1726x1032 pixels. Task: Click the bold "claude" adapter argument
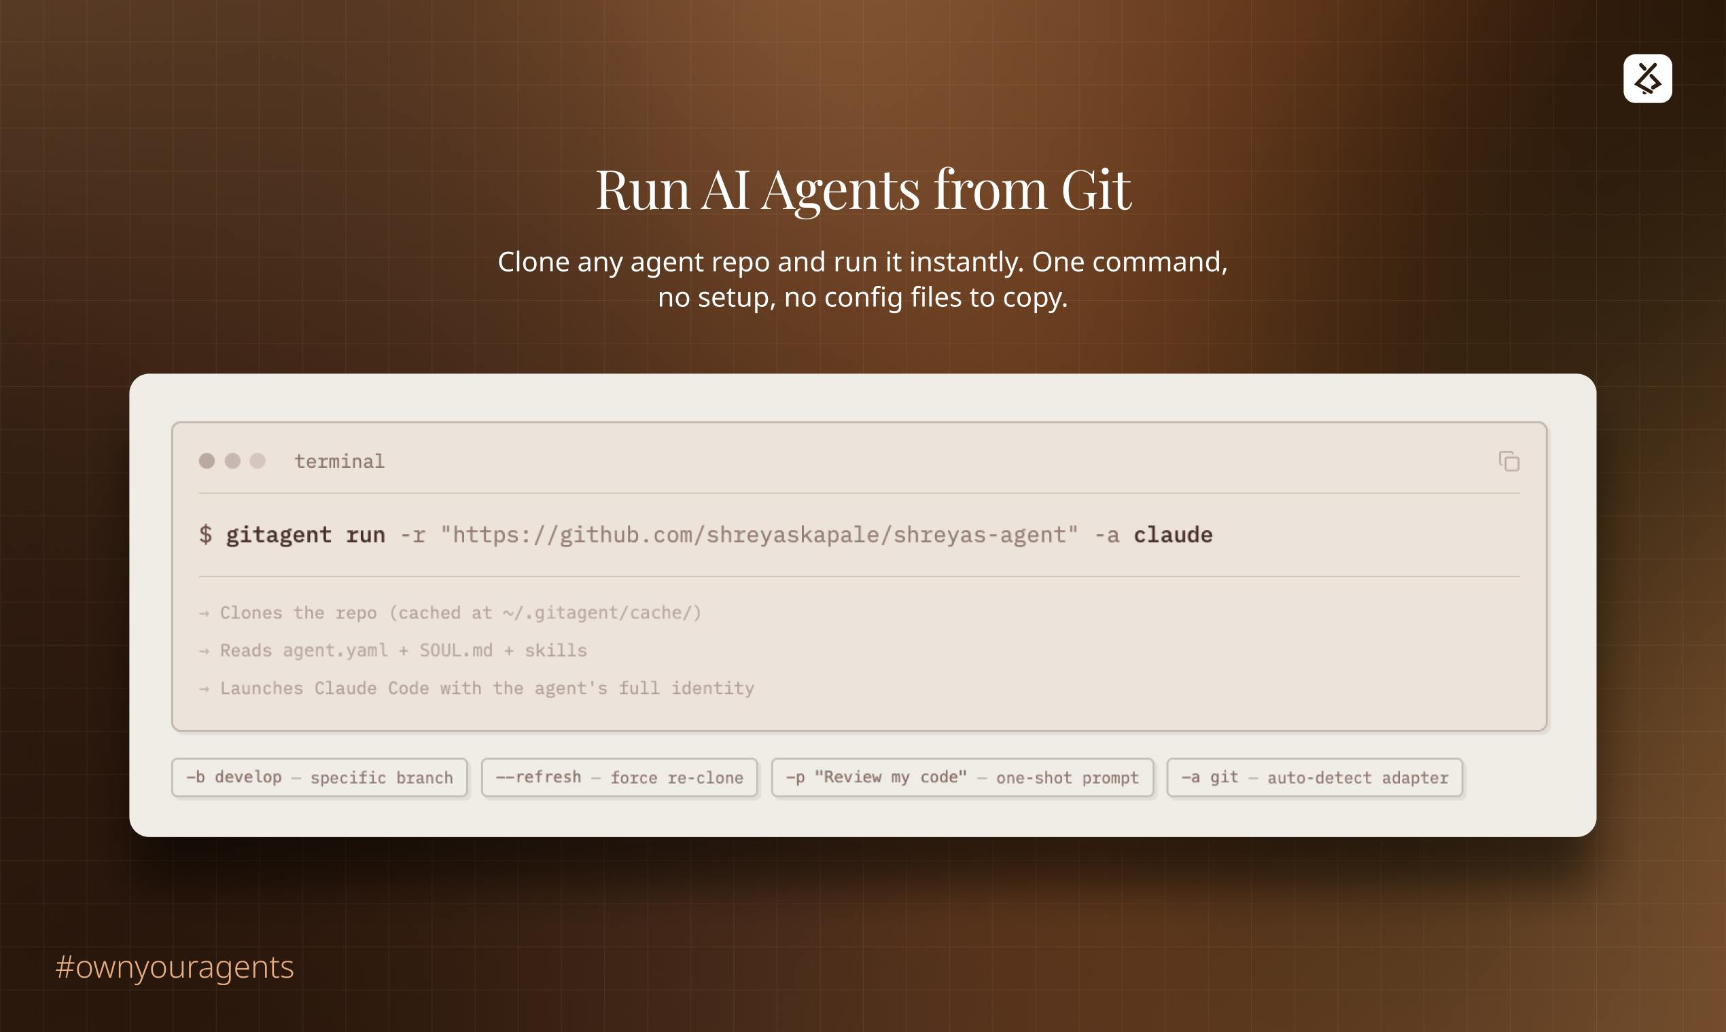[1174, 535]
